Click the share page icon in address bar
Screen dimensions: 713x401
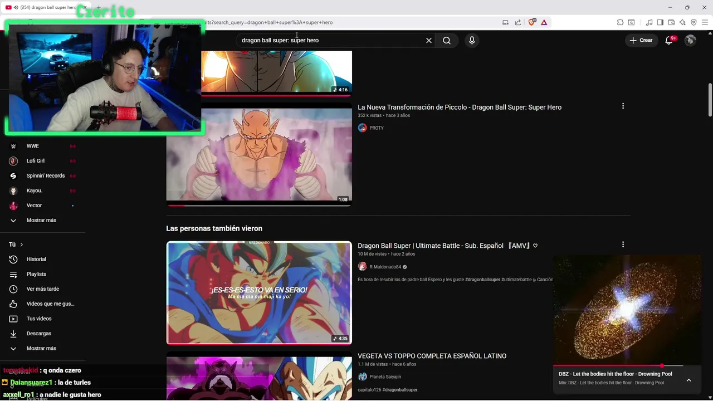518,22
